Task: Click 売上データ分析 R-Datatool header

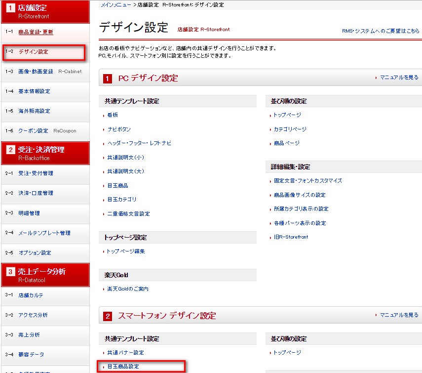Action: (45, 275)
